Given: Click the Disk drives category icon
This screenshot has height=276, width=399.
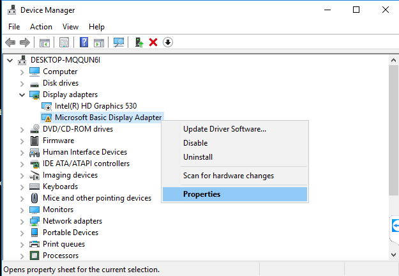Looking at the screenshot, I should pyautogui.click(x=34, y=84).
